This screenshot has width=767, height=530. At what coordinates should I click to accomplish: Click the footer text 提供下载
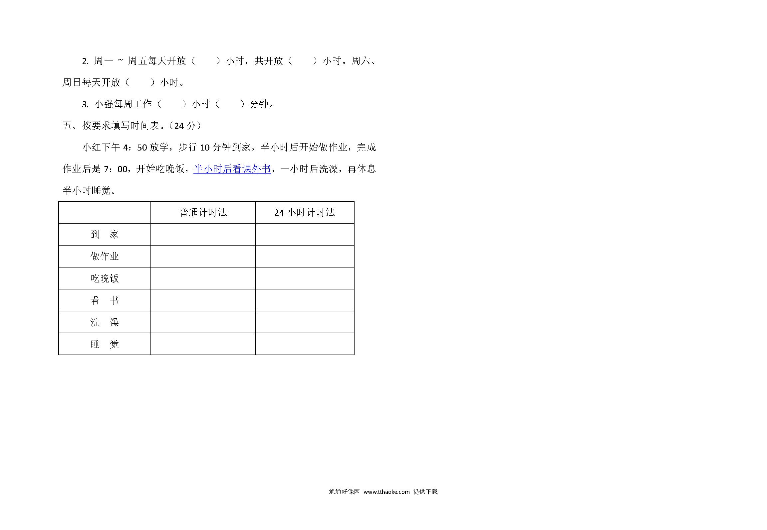(425, 492)
